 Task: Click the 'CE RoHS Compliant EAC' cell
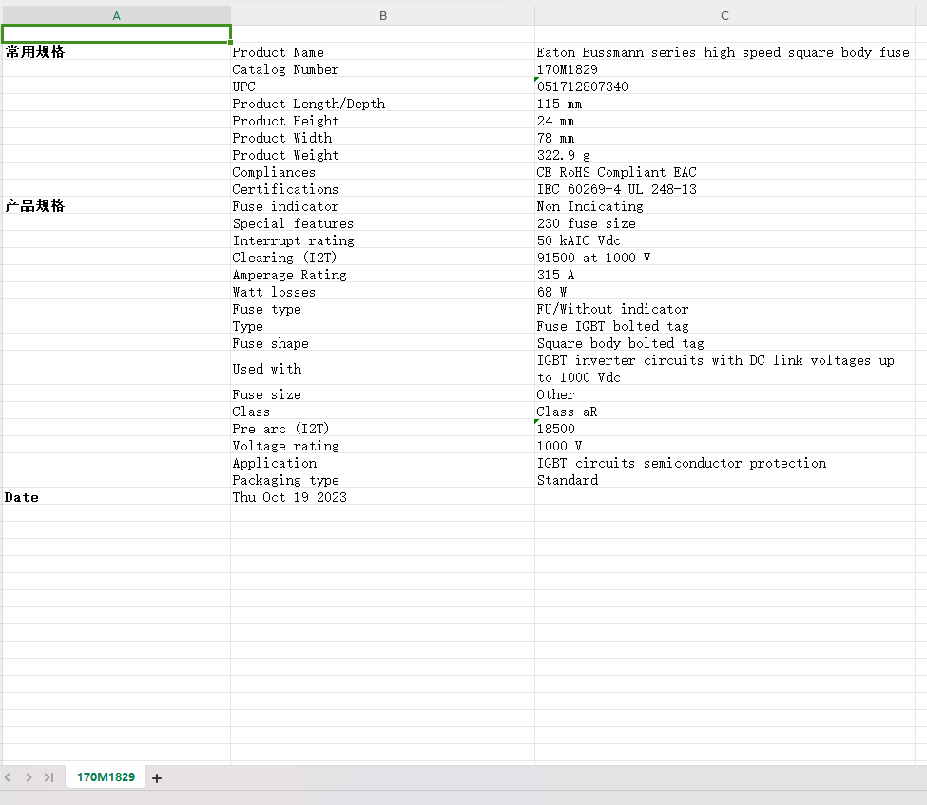pyautogui.click(x=724, y=172)
